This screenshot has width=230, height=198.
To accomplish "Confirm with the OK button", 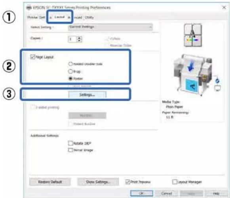I will tap(142, 194).
